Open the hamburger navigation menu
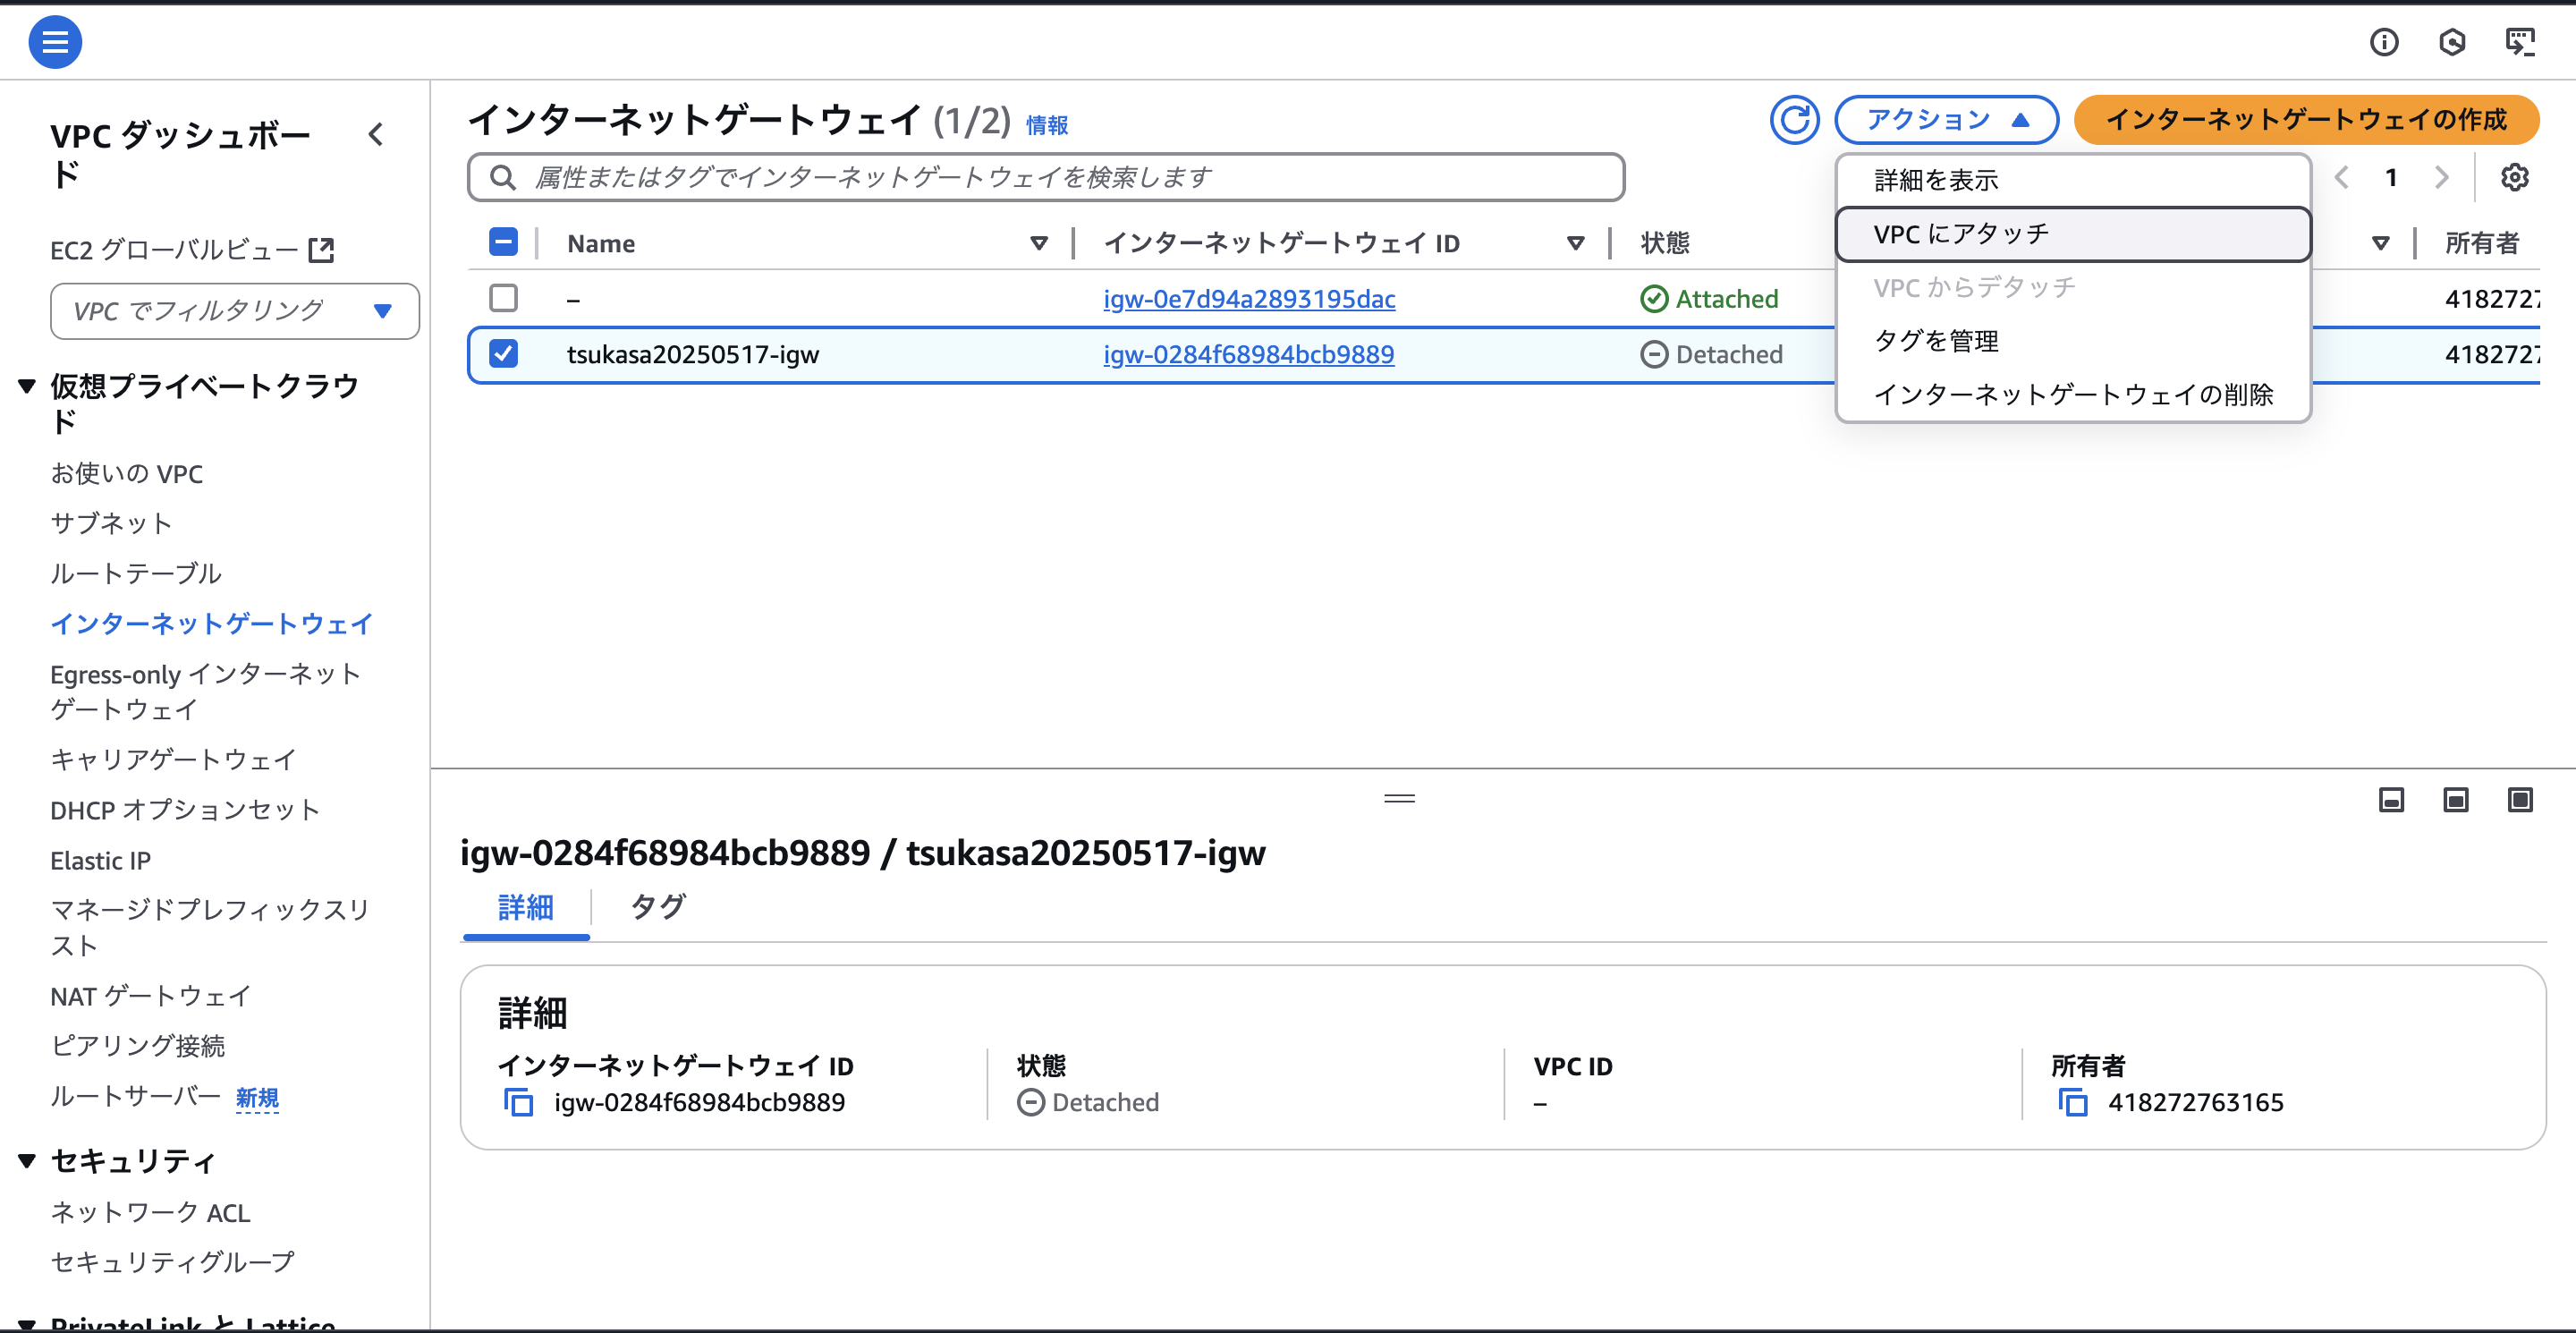Image resolution: width=2576 pixels, height=1333 pixels. pos(55,42)
